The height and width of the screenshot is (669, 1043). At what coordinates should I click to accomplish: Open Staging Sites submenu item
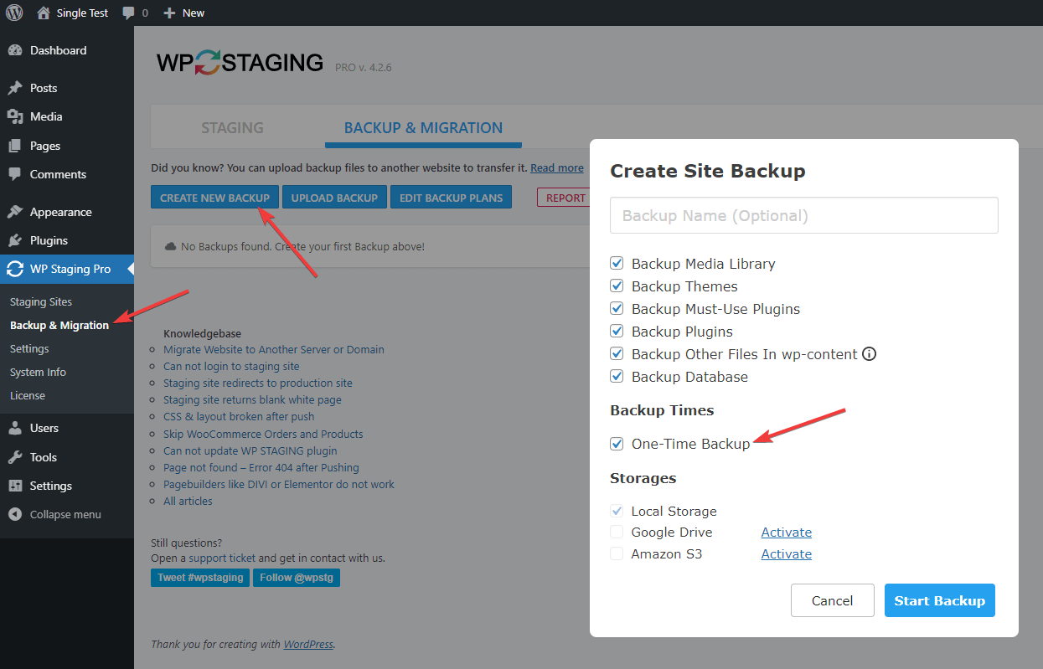41,301
